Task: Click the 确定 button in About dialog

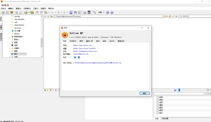Action: (145, 93)
